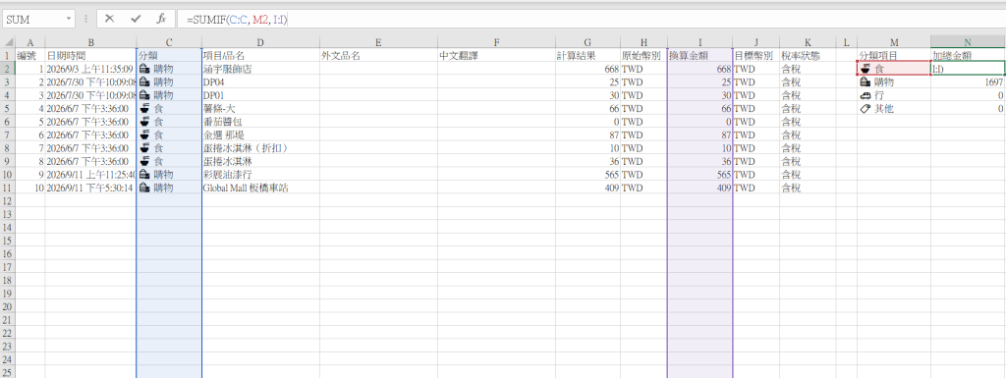Click inside the formula bar SUMIF text
Viewport: 1006px width, 378px height.
[x=238, y=20]
